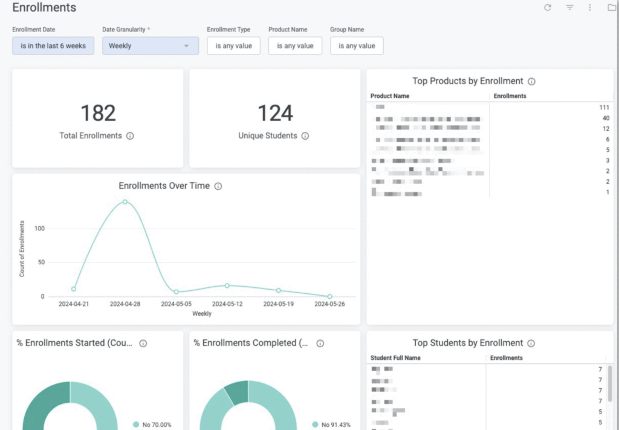Click the 2024-05-12 data point on chart
This screenshot has height=430, width=619.
click(227, 285)
